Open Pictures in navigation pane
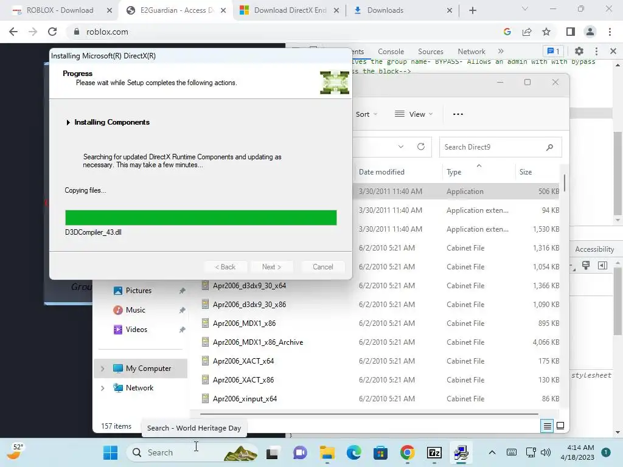 139,291
